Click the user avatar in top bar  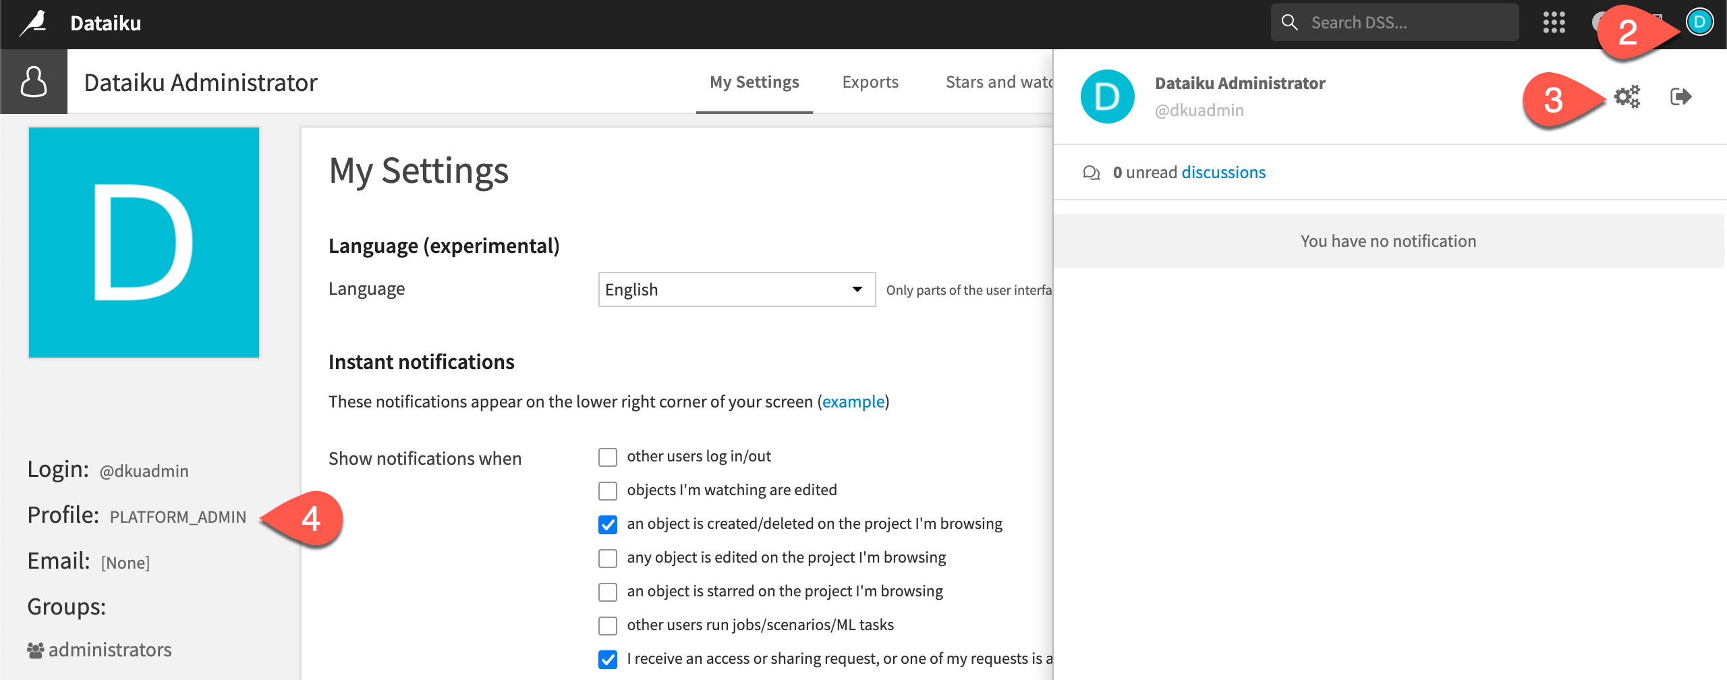[x=1699, y=22]
